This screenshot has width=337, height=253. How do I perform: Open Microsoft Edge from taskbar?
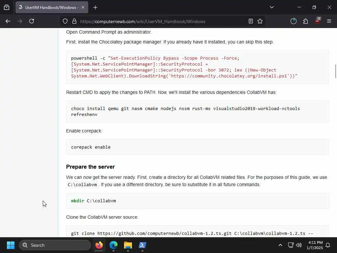[x=114, y=245]
